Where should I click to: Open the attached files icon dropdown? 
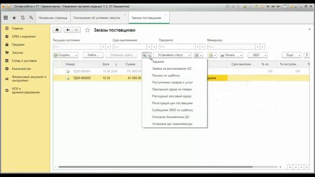coord(212,55)
